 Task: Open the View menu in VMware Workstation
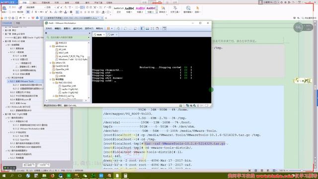click(x=67, y=28)
